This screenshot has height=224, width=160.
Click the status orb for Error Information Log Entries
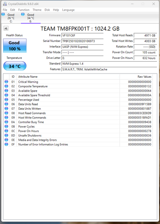click(6, 144)
